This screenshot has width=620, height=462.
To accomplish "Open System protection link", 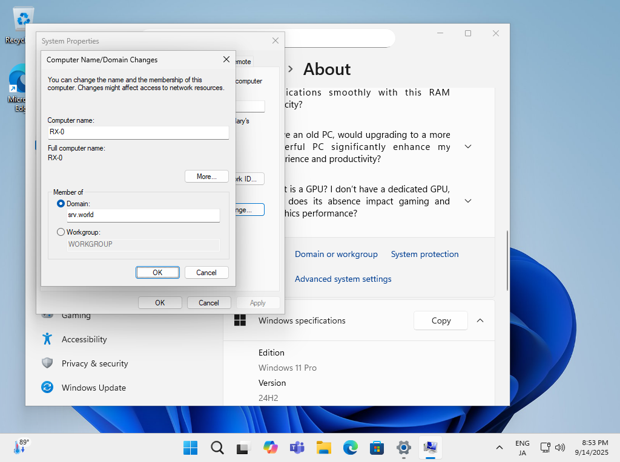I will click(424, 255).
